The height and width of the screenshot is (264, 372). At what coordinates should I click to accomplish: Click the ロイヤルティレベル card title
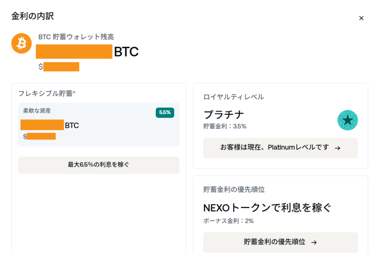point(234,97)
